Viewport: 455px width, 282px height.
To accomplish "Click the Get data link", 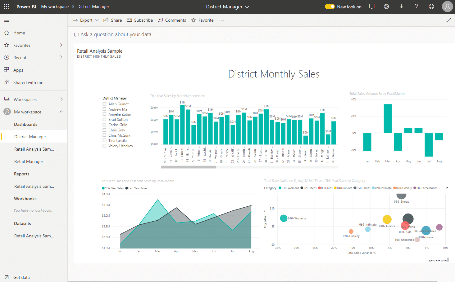I will click(x=21, y=277).
